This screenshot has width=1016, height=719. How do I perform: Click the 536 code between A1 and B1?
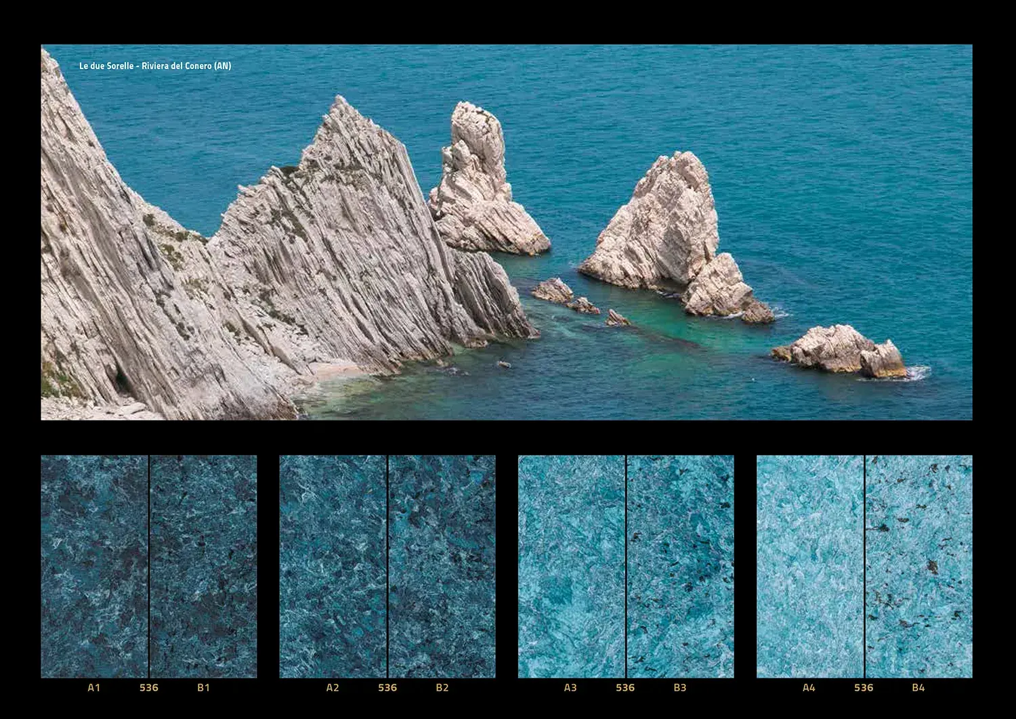[149, 688]
